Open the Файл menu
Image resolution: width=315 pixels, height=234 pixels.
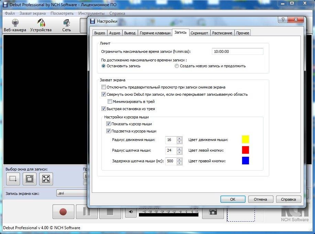tap(10, 13)
